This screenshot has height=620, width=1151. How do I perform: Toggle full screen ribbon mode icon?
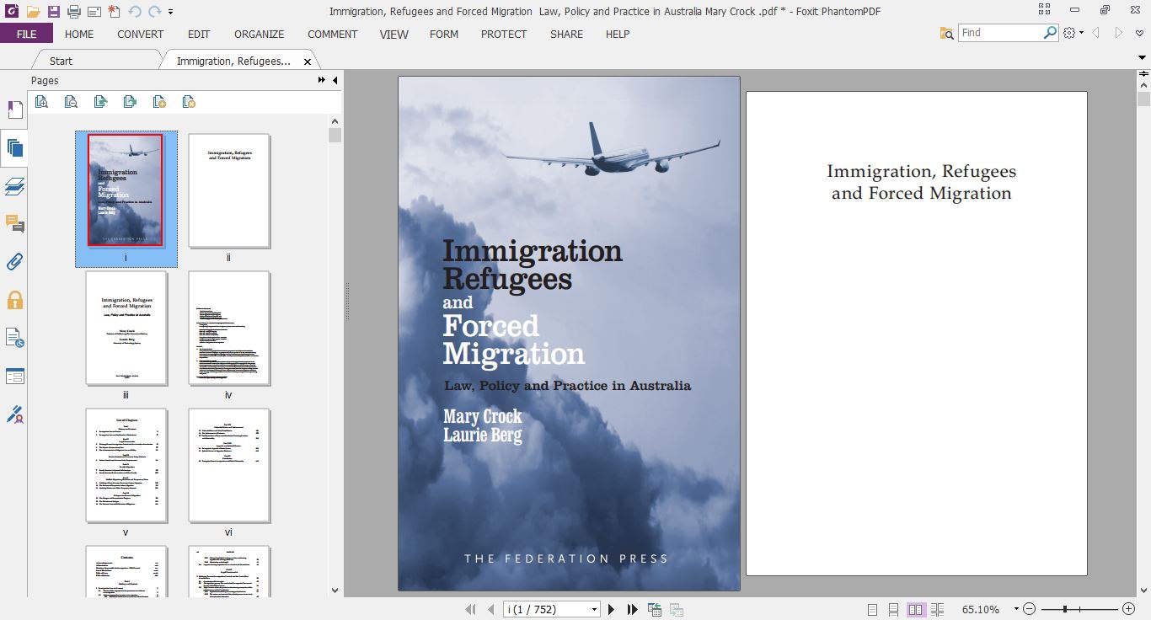(x=1044, y=10)
